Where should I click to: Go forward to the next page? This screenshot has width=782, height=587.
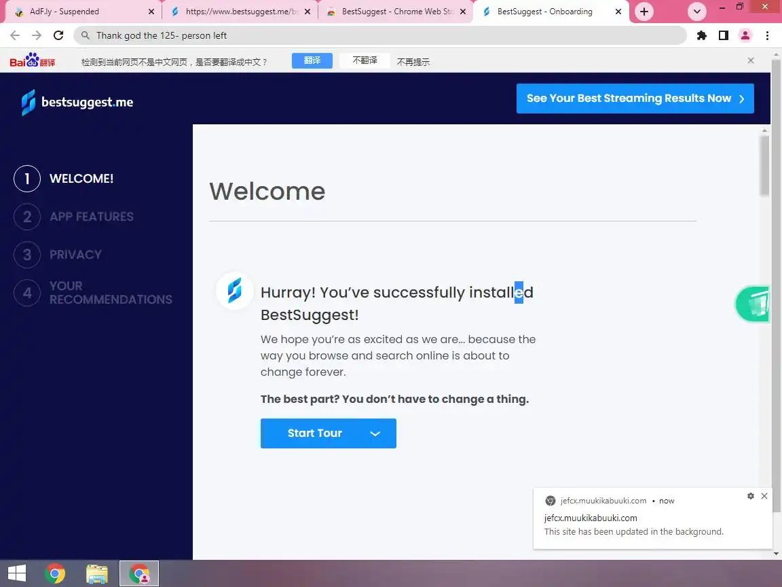(37, 35)
